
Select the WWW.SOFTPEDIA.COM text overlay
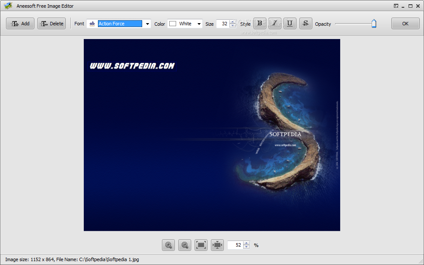click(132, 66)
